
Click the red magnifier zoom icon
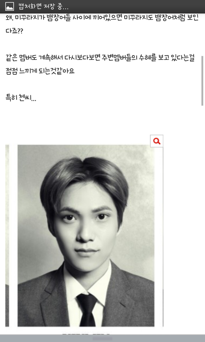157,141
